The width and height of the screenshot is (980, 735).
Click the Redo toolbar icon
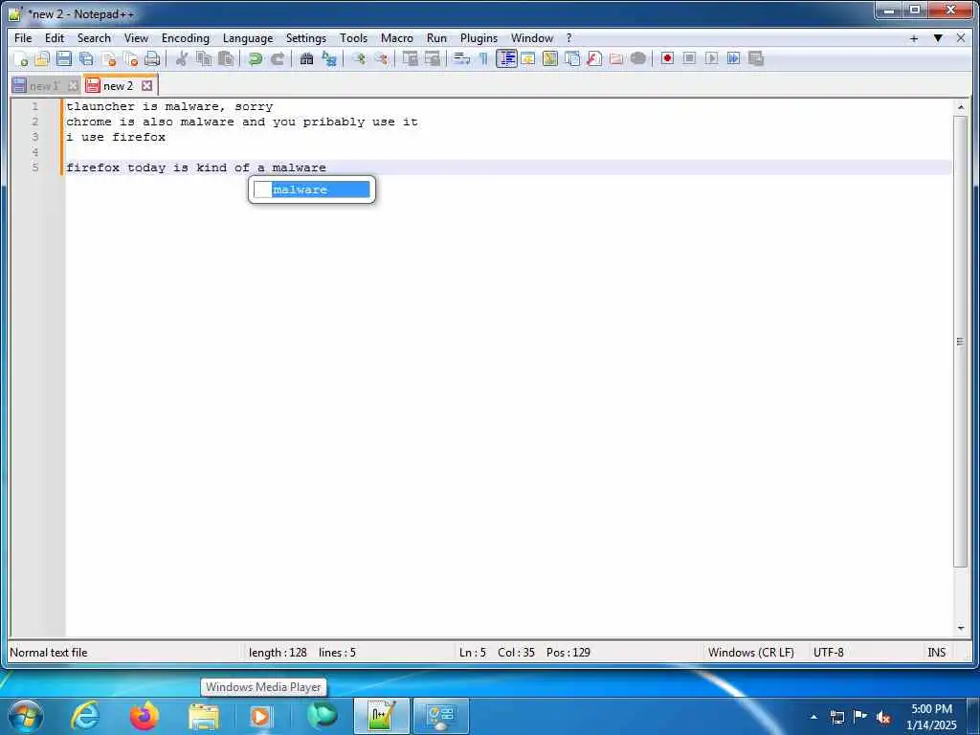(x=277, y=58)
